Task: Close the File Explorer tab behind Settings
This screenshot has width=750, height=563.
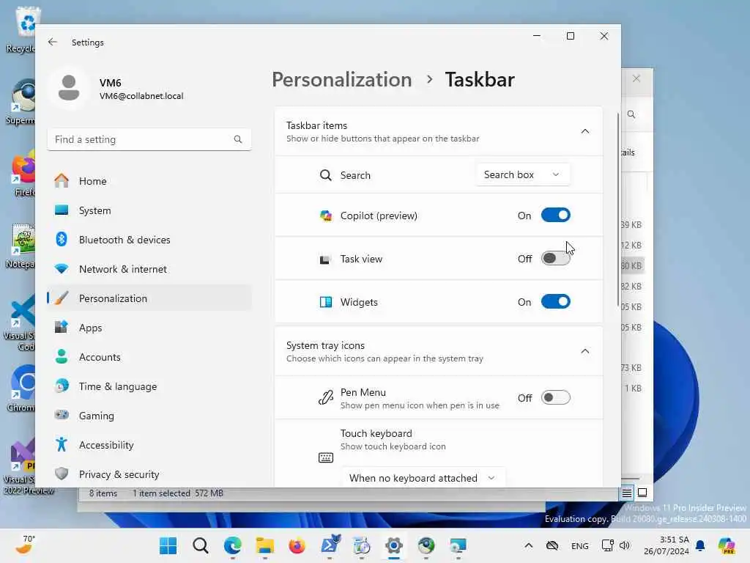Action: click(636, 78)
